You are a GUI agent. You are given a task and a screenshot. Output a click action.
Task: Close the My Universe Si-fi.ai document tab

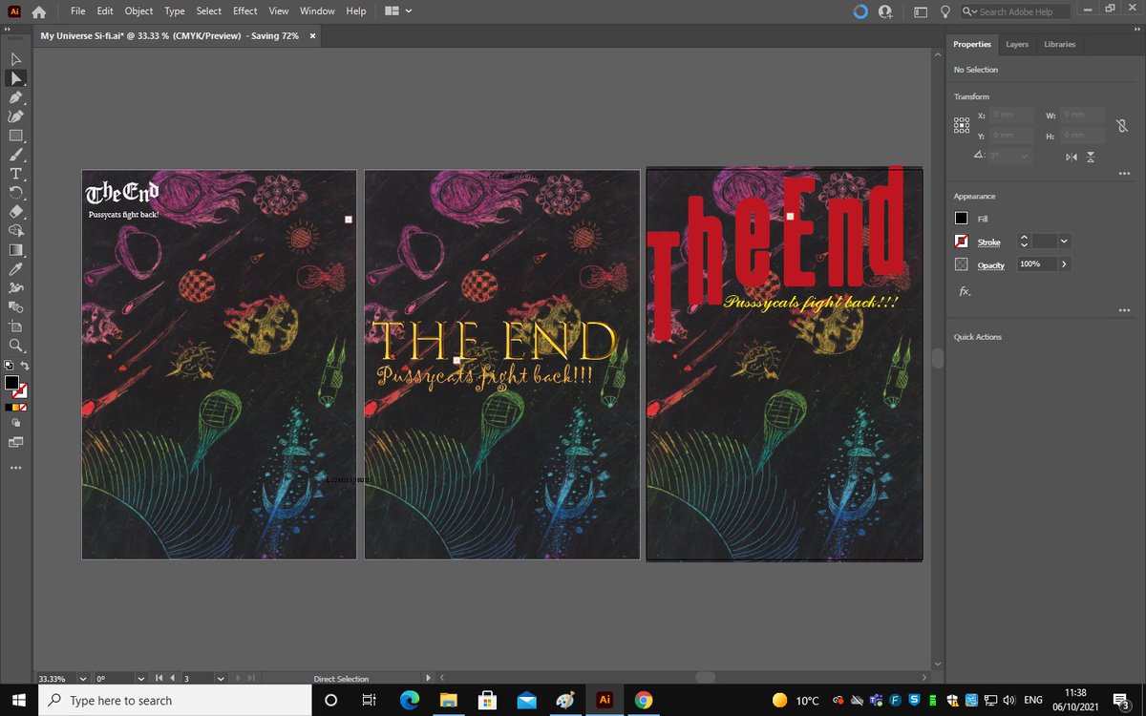pos(312,35)
